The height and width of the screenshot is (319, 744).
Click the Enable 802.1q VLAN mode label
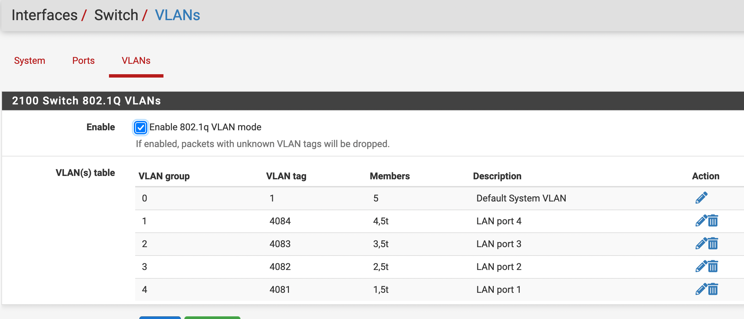(x=205, y=127)
